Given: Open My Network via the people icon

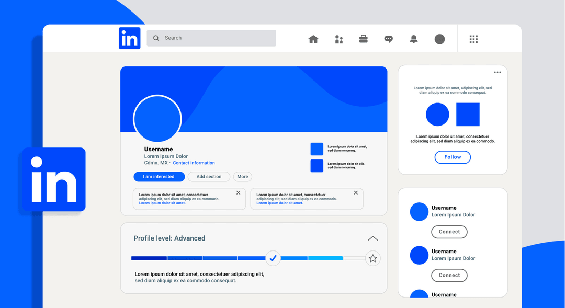Looking at the screenshot, I should [x=338, y=38].
